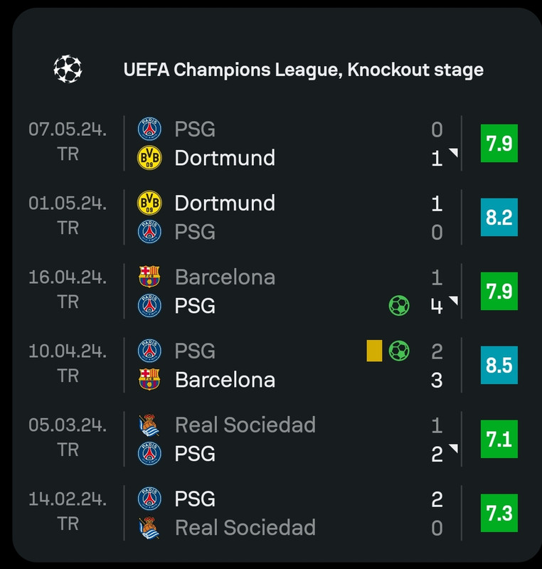Click green goal ball icon in 16.04.24 match
Viewport: 542px width, 569px height.
click(x=399, y=306)
